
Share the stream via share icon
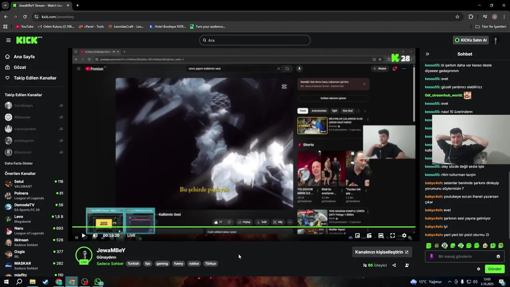394,265
